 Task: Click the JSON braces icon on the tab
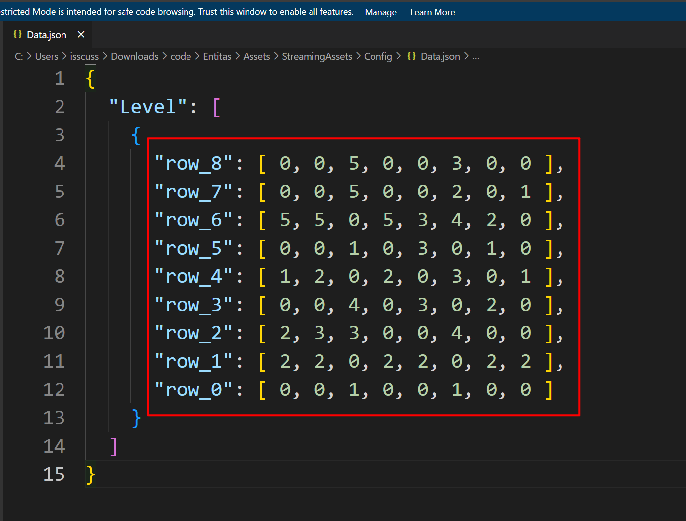(x=18, y=34)
